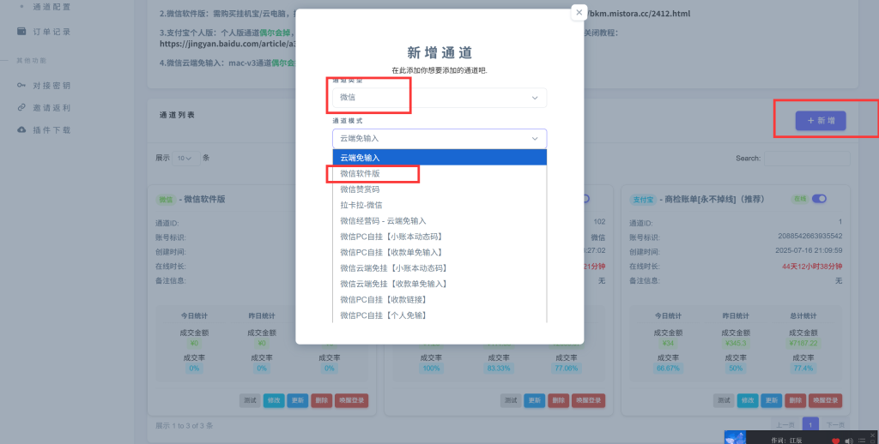
Task: Click 唤醒登录 on the 商检账单 card
Action: tap(825, 400)
